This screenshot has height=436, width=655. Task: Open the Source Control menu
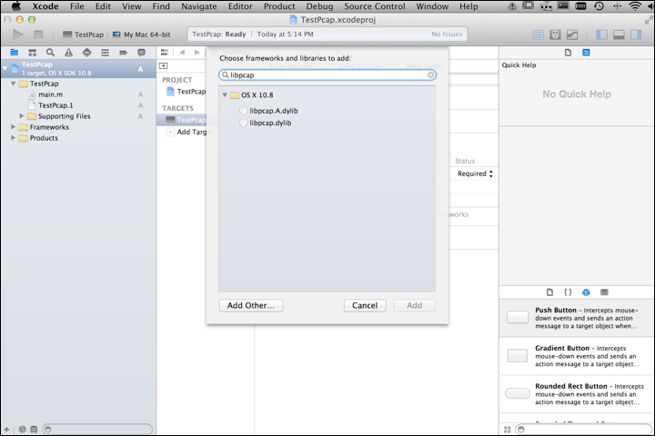pos(374,6)
